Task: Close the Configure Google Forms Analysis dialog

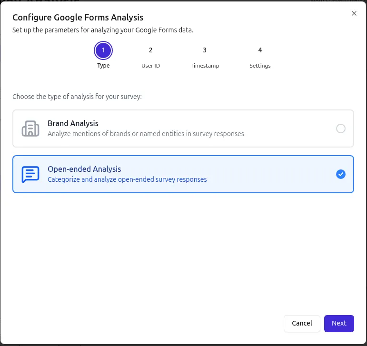Action: pos(354,13)
